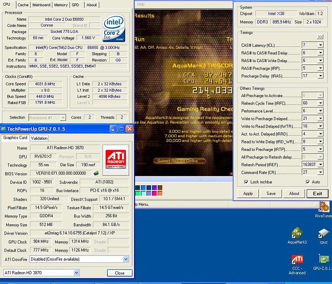The image size is (332, 284).
Task: Click the GPU Clock value 904 MHz
Action: coord(41,241)
